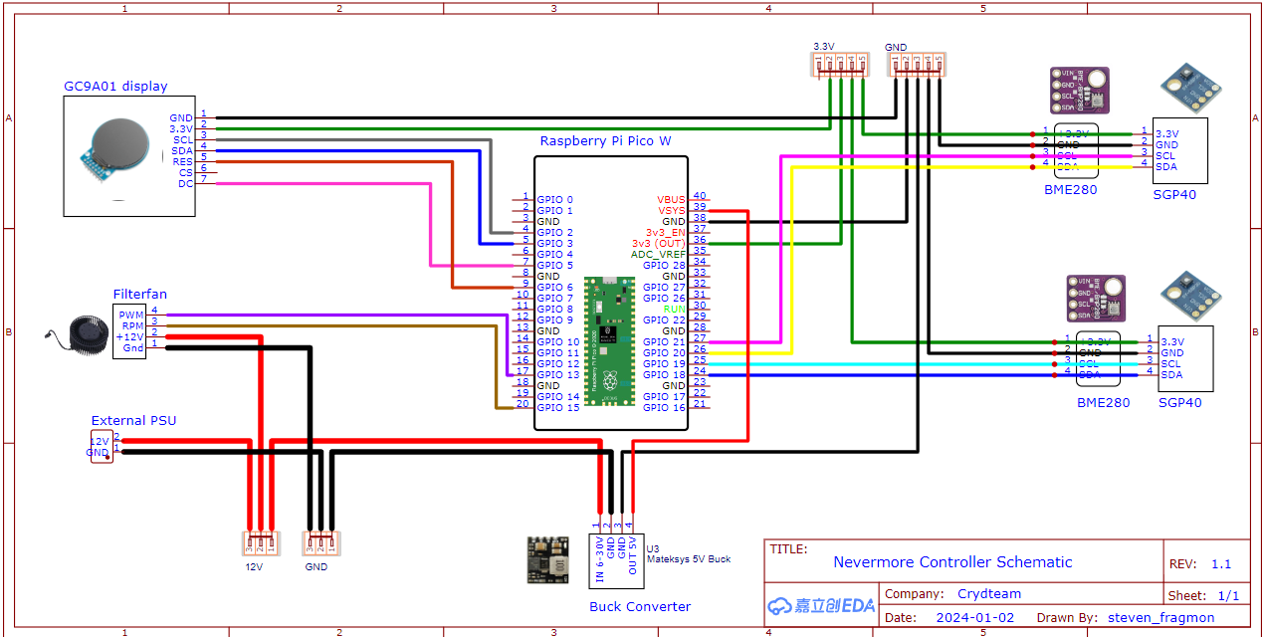This screenshot has width=1264, height=637.
Task: Click the Raspberry Pi Pico board image
Action: tap(609, 341)
